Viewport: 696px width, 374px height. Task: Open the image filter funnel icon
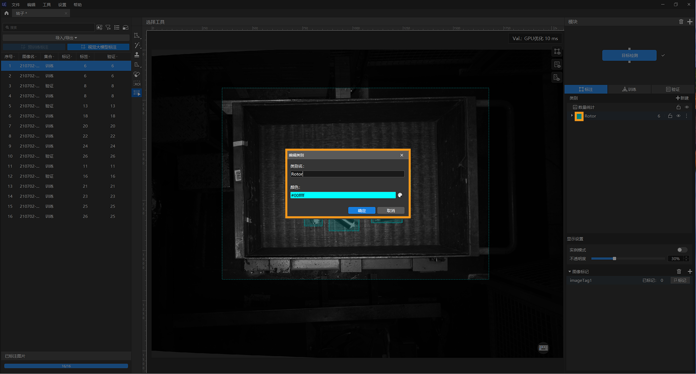click(108, 28)
